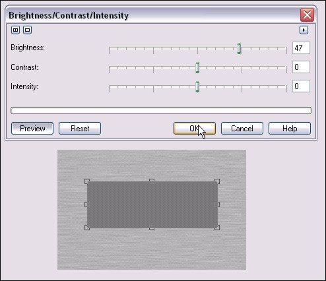
Task: Click inside the Brightness value field showing 47
Action: click(x=301, y=47)
